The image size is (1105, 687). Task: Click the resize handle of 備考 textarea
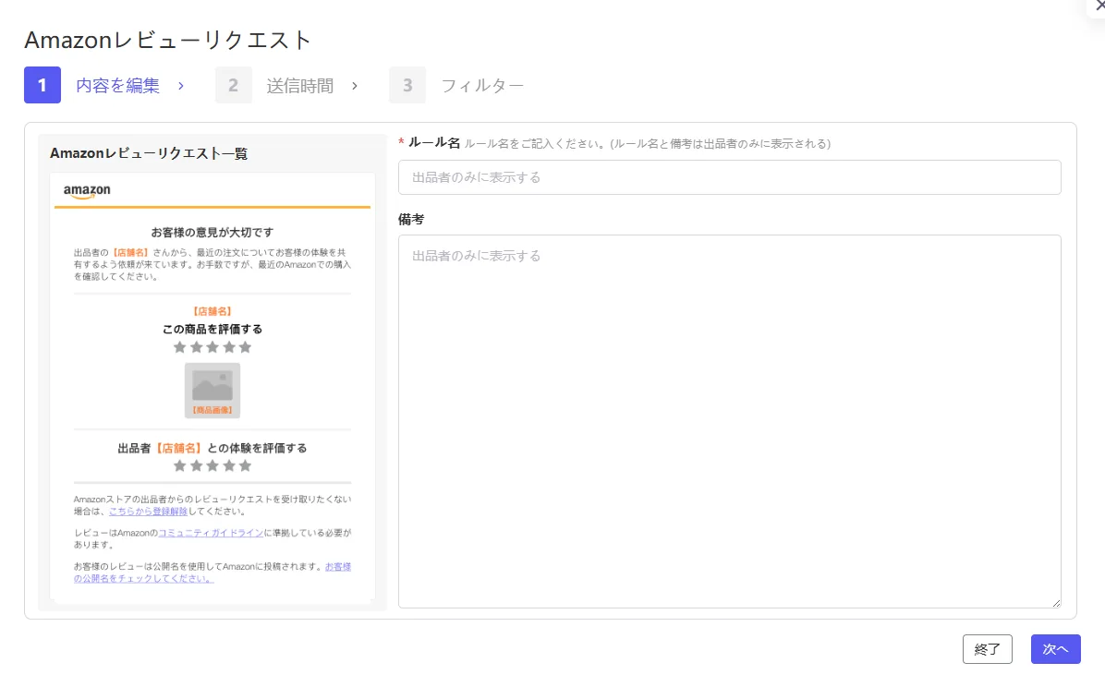click(1056, 603)
